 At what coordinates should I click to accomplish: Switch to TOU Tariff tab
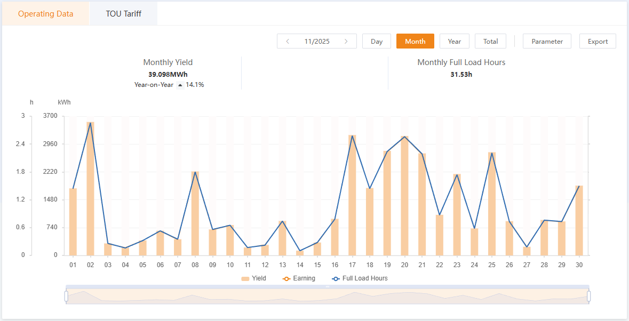pos(123,14)
